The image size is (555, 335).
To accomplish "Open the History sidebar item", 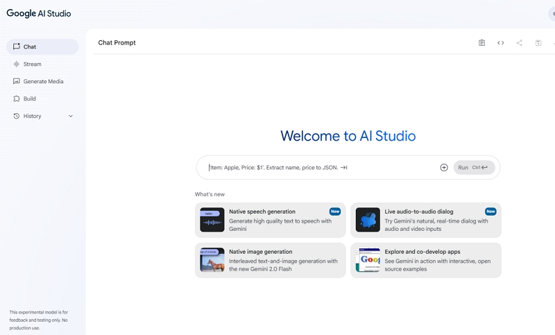I will (x=42, y=116).
